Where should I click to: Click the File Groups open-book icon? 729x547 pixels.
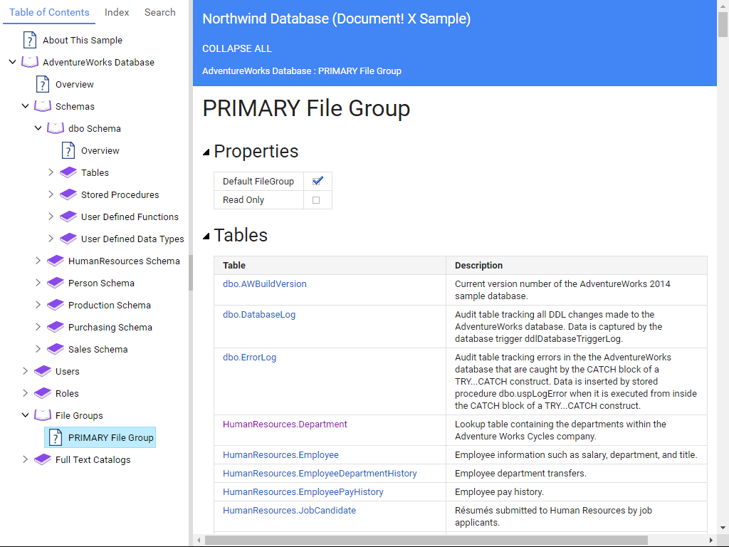coord(42,415)
